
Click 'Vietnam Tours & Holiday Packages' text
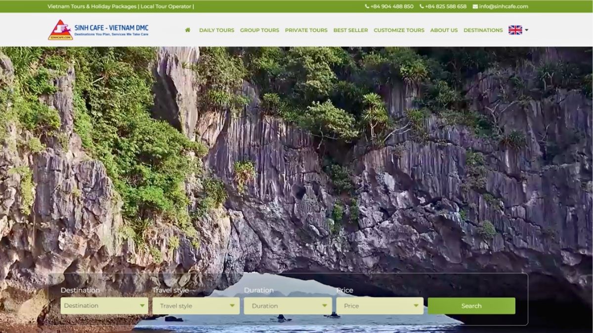pos(92,6)
